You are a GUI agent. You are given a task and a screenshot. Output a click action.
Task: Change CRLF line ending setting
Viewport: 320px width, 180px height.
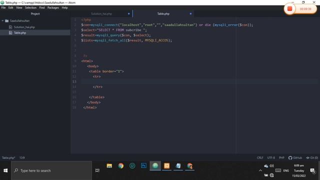260,158
